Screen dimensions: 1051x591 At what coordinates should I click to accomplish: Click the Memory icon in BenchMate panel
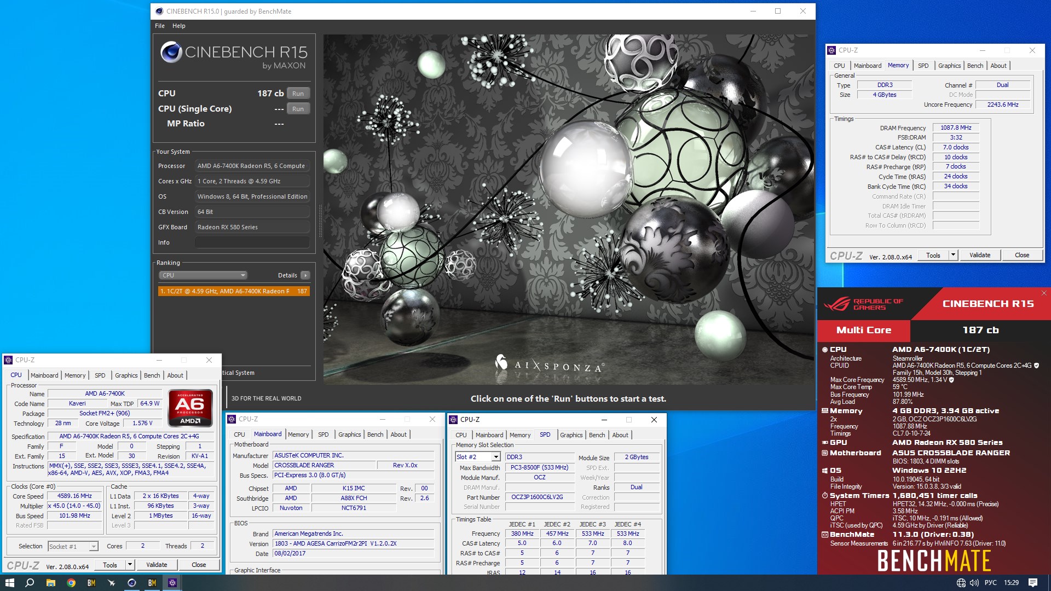pos(825,410)
